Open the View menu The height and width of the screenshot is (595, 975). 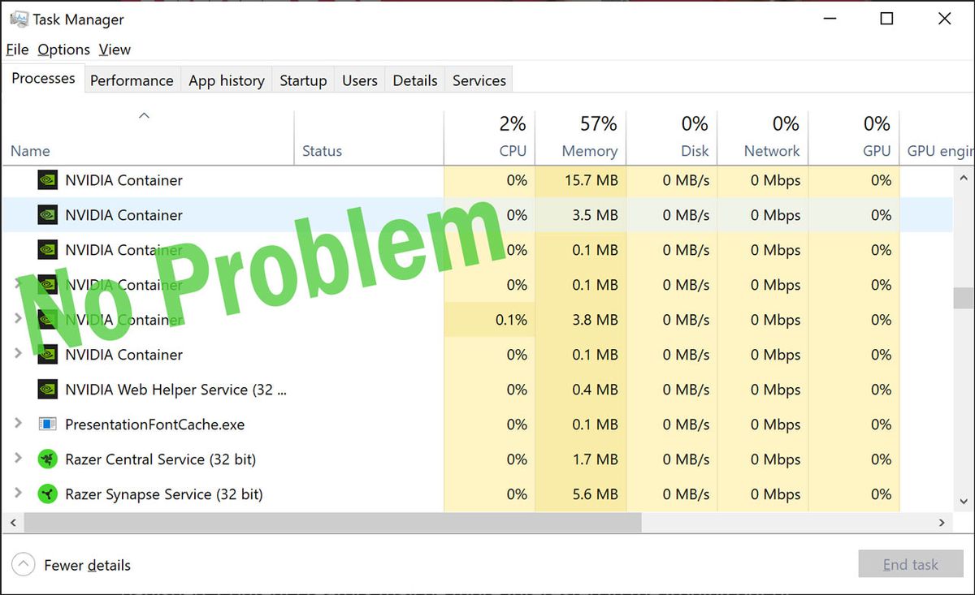[x=115, y=50]
